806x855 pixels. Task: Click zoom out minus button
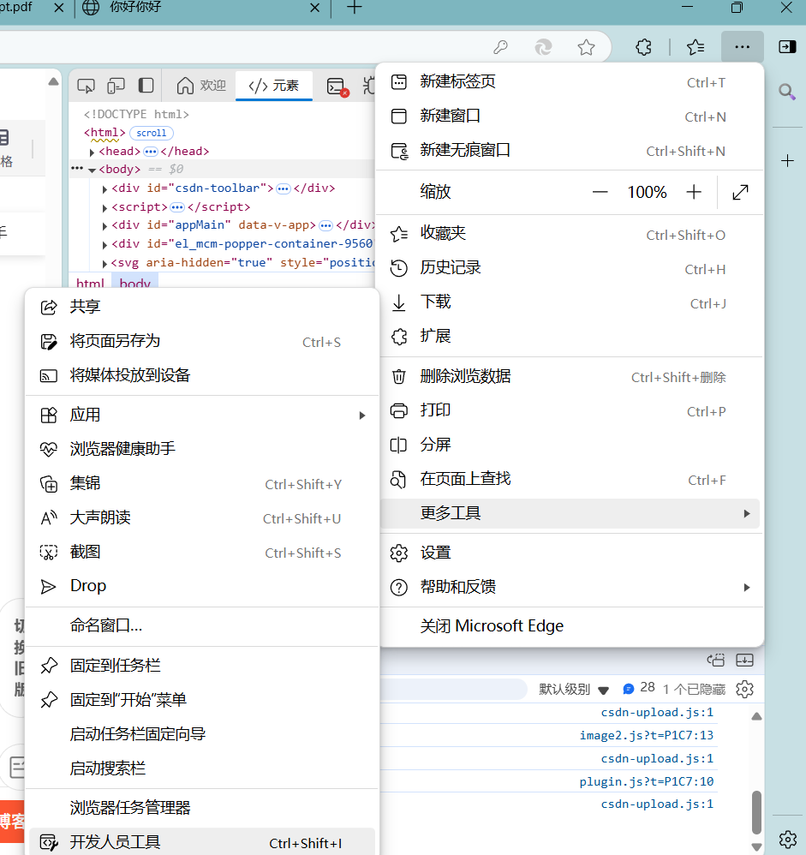[600, 192]
